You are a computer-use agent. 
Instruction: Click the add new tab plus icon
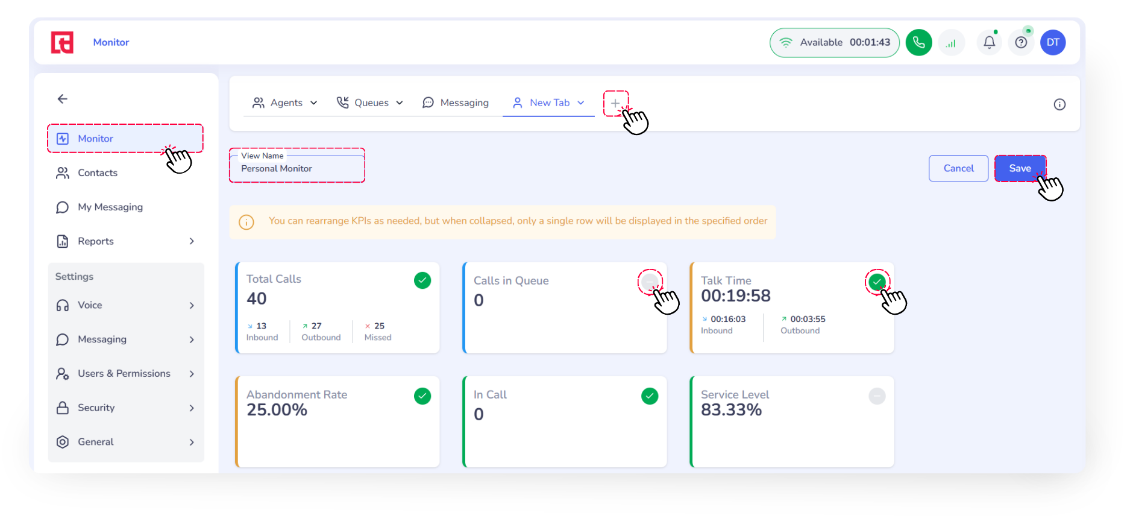pos(615,103)
